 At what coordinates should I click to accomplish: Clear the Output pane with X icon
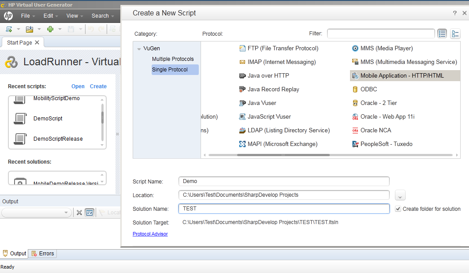(x=79, y=213)
